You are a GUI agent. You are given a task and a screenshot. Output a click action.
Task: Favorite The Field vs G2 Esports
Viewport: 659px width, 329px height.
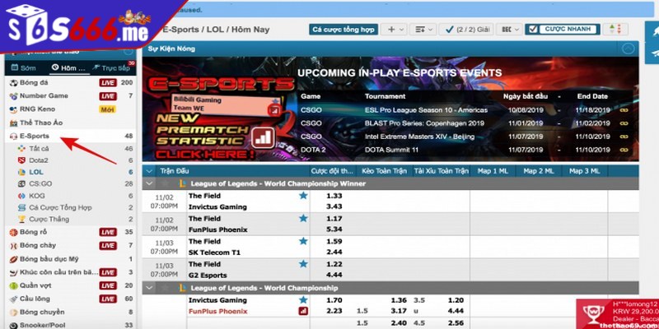pyautogui.click(x=303, y=264)
